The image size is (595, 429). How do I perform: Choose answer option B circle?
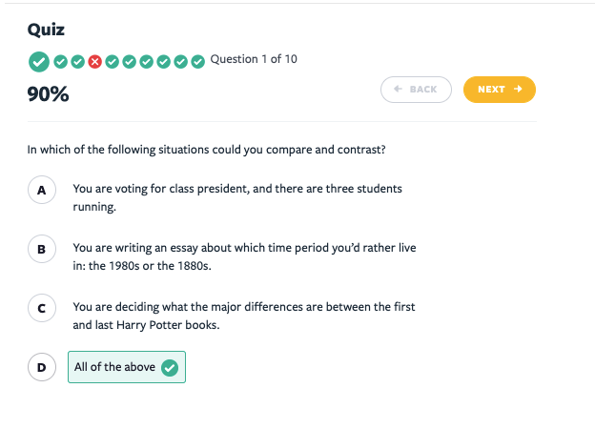point(42,249)
